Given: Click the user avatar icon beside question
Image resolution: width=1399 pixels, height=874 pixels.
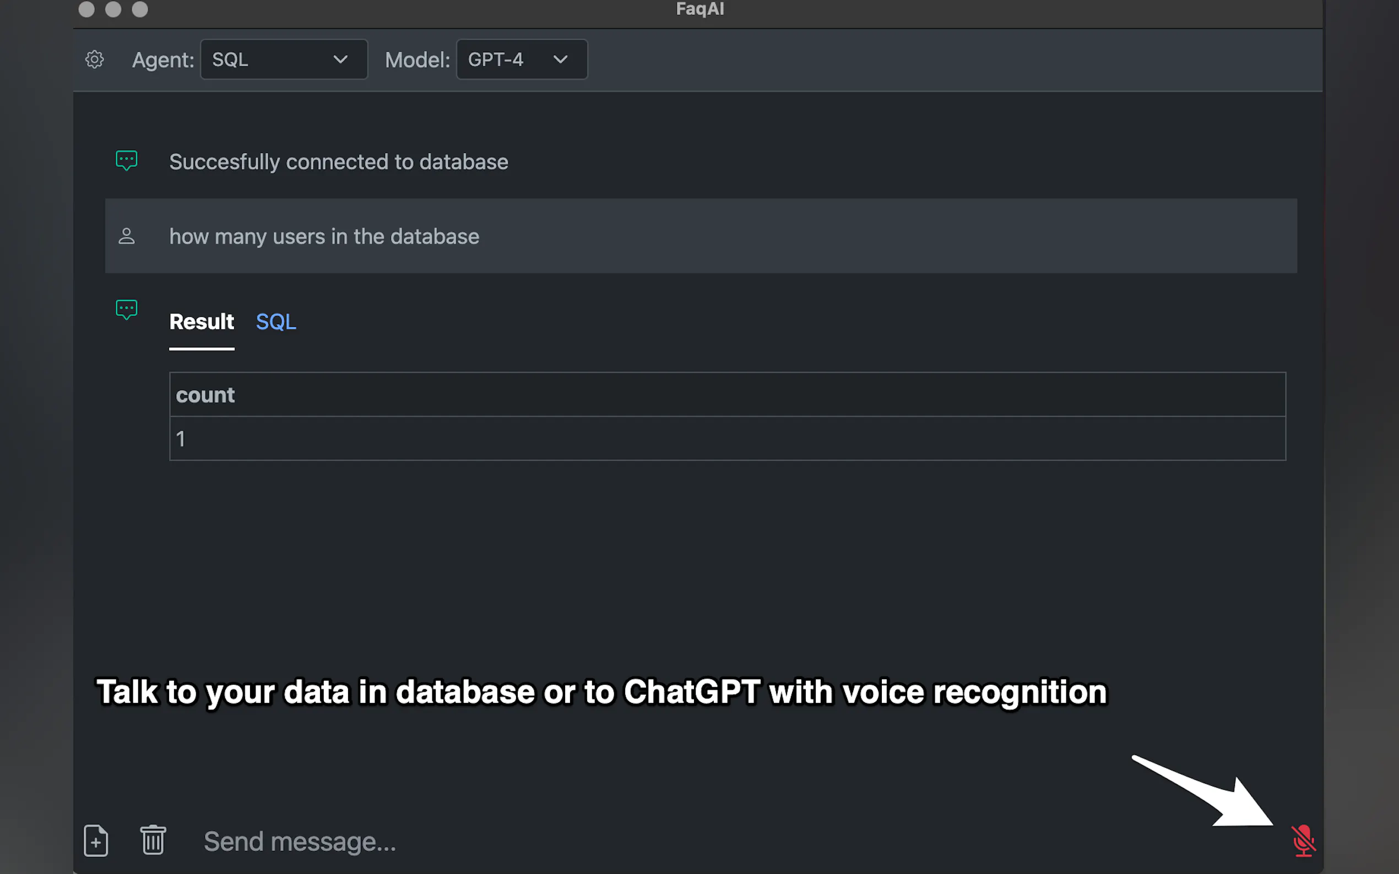Looking at the screenshot, I should (x=127, y=236).
